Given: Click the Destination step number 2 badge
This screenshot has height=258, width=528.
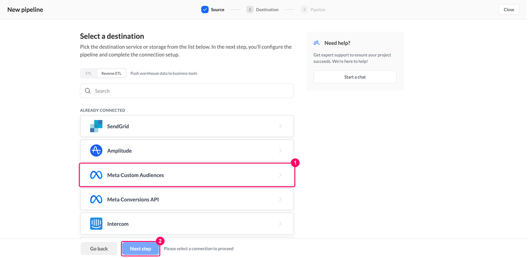Looking at the screenshot, I should [x=250, y=10].
